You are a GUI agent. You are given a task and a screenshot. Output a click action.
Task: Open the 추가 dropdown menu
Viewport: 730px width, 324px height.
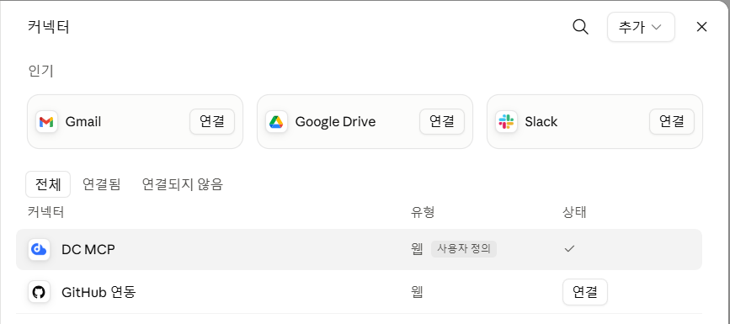(x=641, y=27)
